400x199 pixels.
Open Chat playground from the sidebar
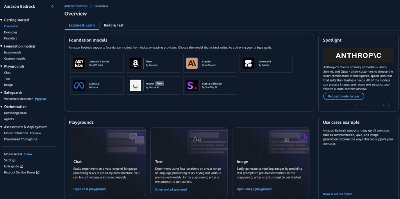click(x=7, y=73)
